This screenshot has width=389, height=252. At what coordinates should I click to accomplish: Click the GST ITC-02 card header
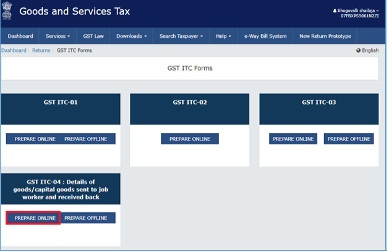coord(190,109)
